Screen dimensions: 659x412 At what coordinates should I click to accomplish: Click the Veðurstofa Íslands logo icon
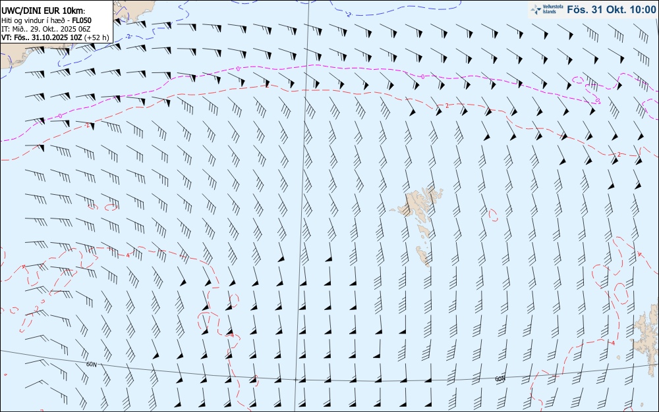point(536,10)
